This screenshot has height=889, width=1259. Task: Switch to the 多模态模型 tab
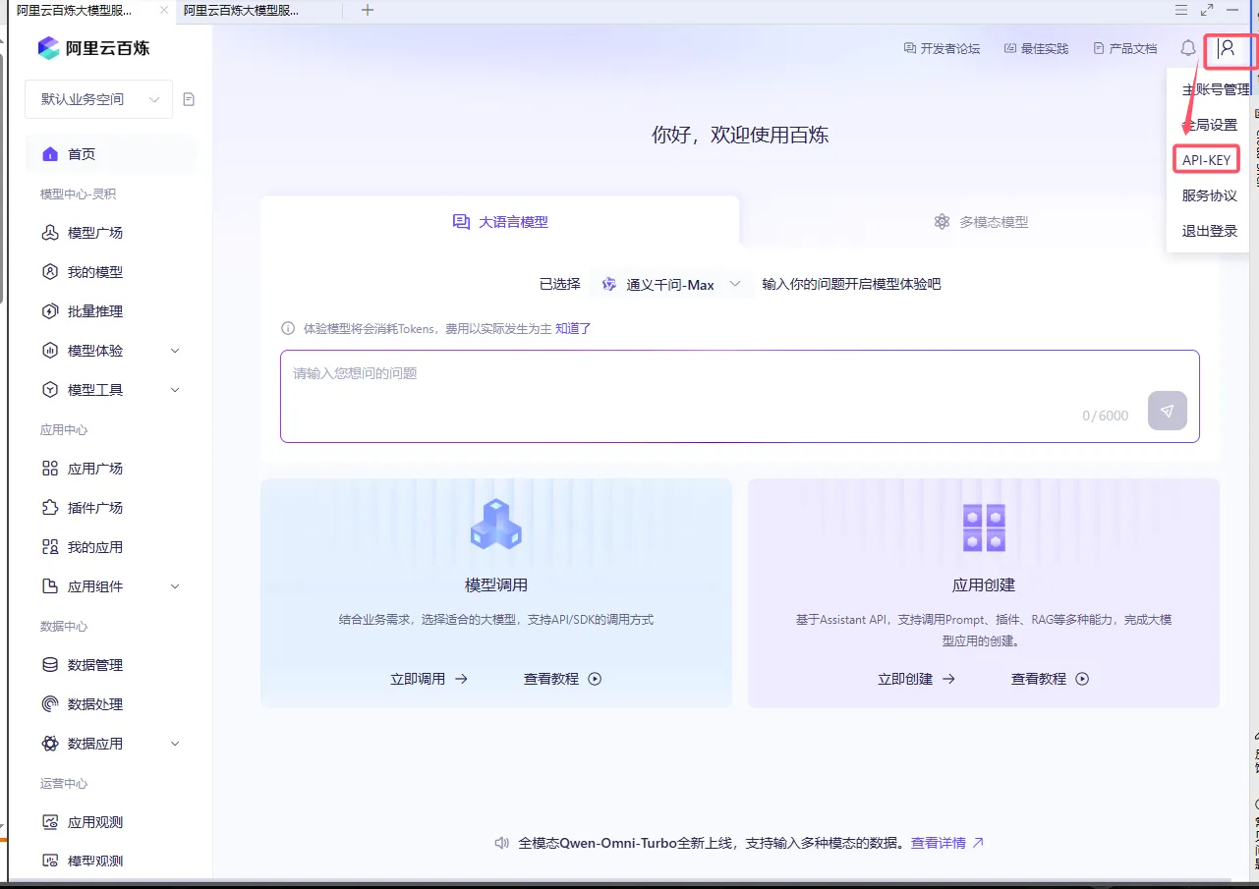(980, 222)
